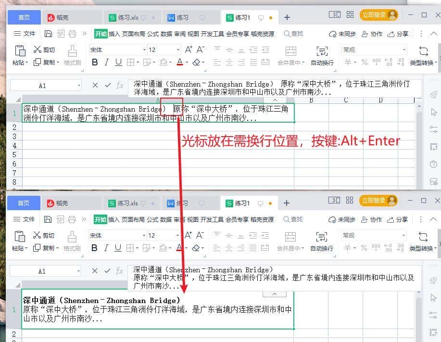Click the increase font size A+ icon
Image resolution: width=441 pixels, height=342 pixels.
(188, 50)
